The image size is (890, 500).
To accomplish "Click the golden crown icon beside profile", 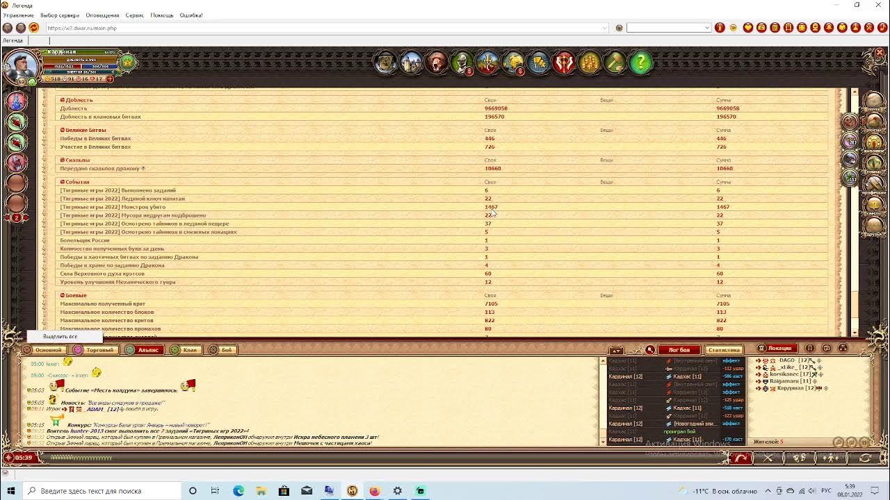I will point(128,62).
